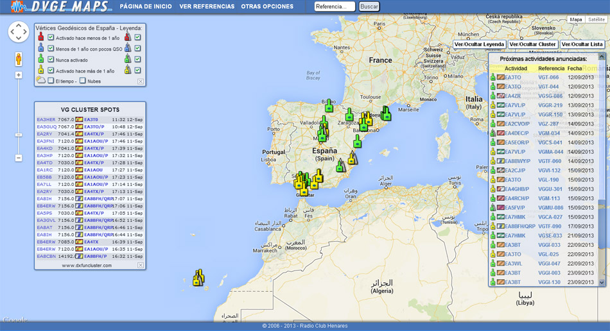The height and width of the screenshot is (331, 610).
Task: Open EA5GUQ spotter link
Action: [x=47, y=127]
